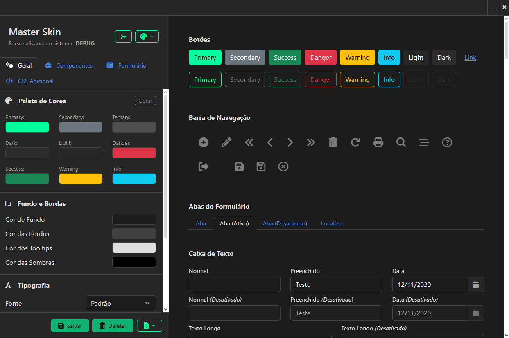Click the refresh arrow icon

355,142
